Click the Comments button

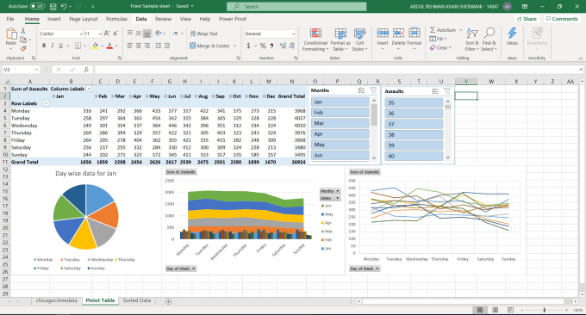point(561,19)
